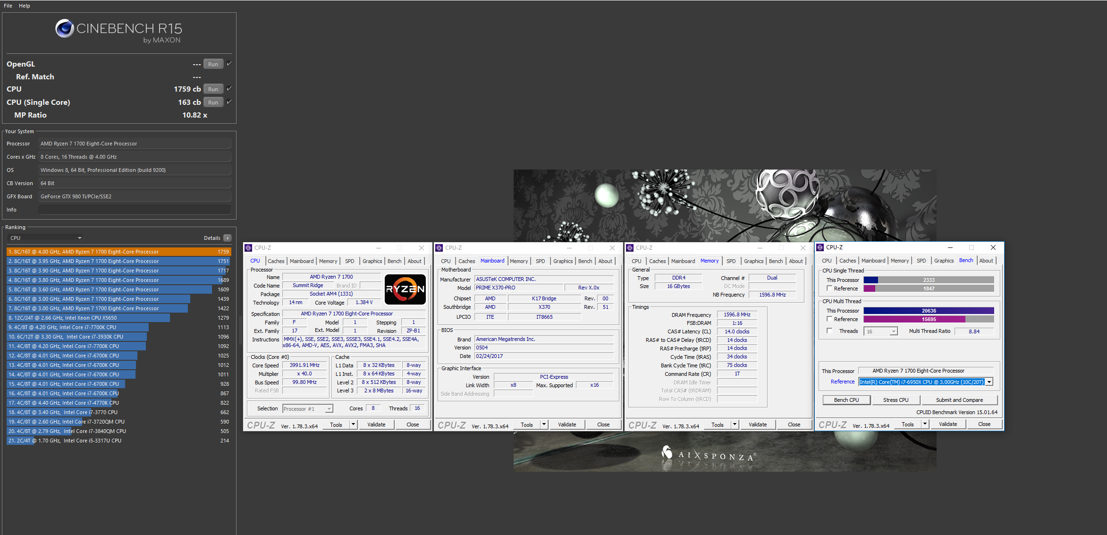Switch to Caches tab in first CPU-Z

click(276, 261)
